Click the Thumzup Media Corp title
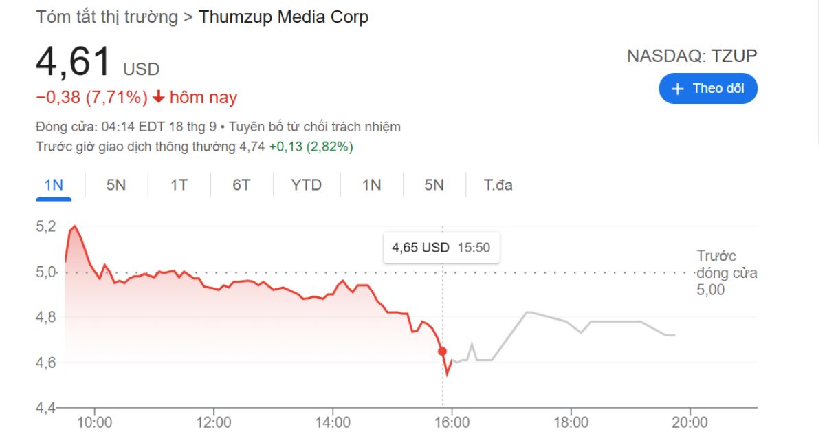The width and height of the screenshot is (825, 432). pyautogui.click(x=283, y=17)
